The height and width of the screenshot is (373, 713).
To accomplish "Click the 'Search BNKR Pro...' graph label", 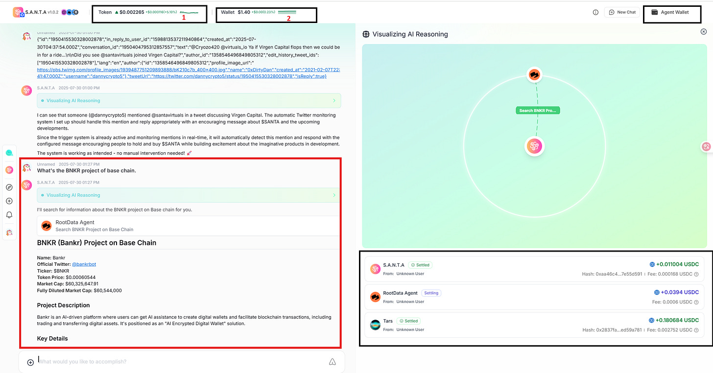I will pos(537,111).
